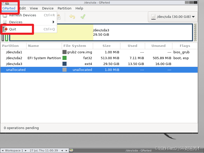Click the Undo last operation arrow icon
This screenshot has height=153, width=204.
(x=72, y=17)
